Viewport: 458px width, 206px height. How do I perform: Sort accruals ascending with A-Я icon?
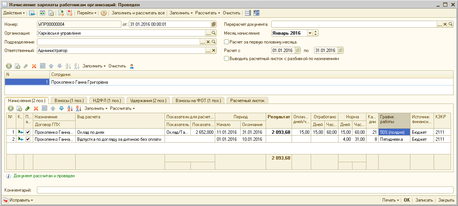coord(70,108)
